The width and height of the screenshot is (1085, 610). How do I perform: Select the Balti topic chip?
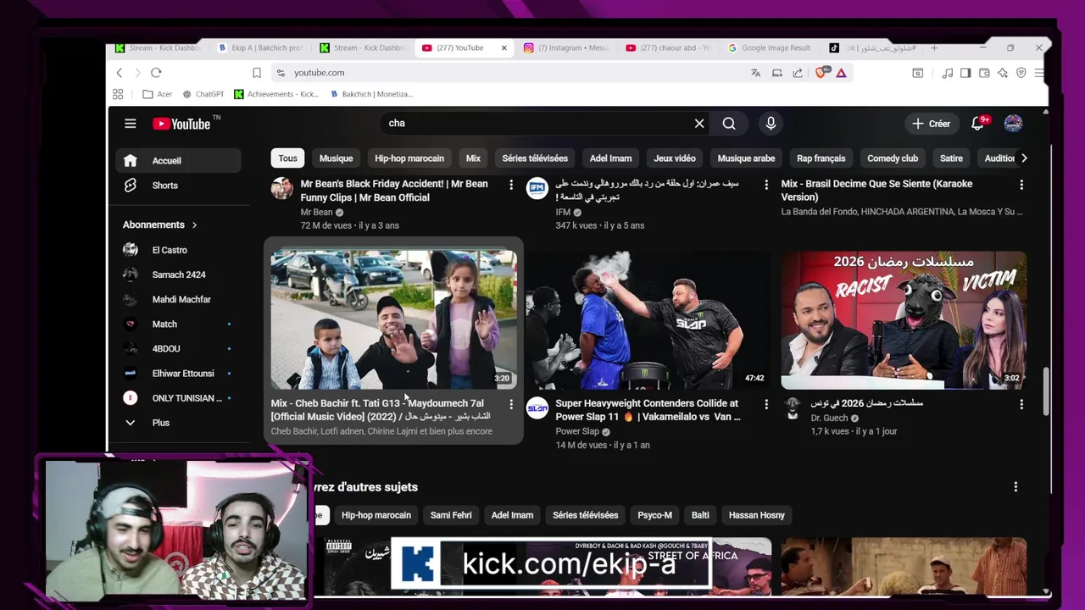tap(700, 515)
